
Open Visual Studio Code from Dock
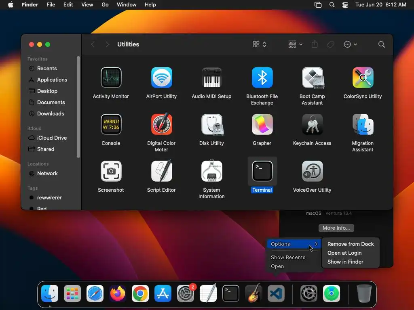pyautogui.click(x=276, y=293)
